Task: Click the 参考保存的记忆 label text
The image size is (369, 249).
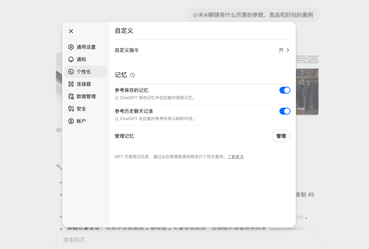Action: click(x=132, y=90)
